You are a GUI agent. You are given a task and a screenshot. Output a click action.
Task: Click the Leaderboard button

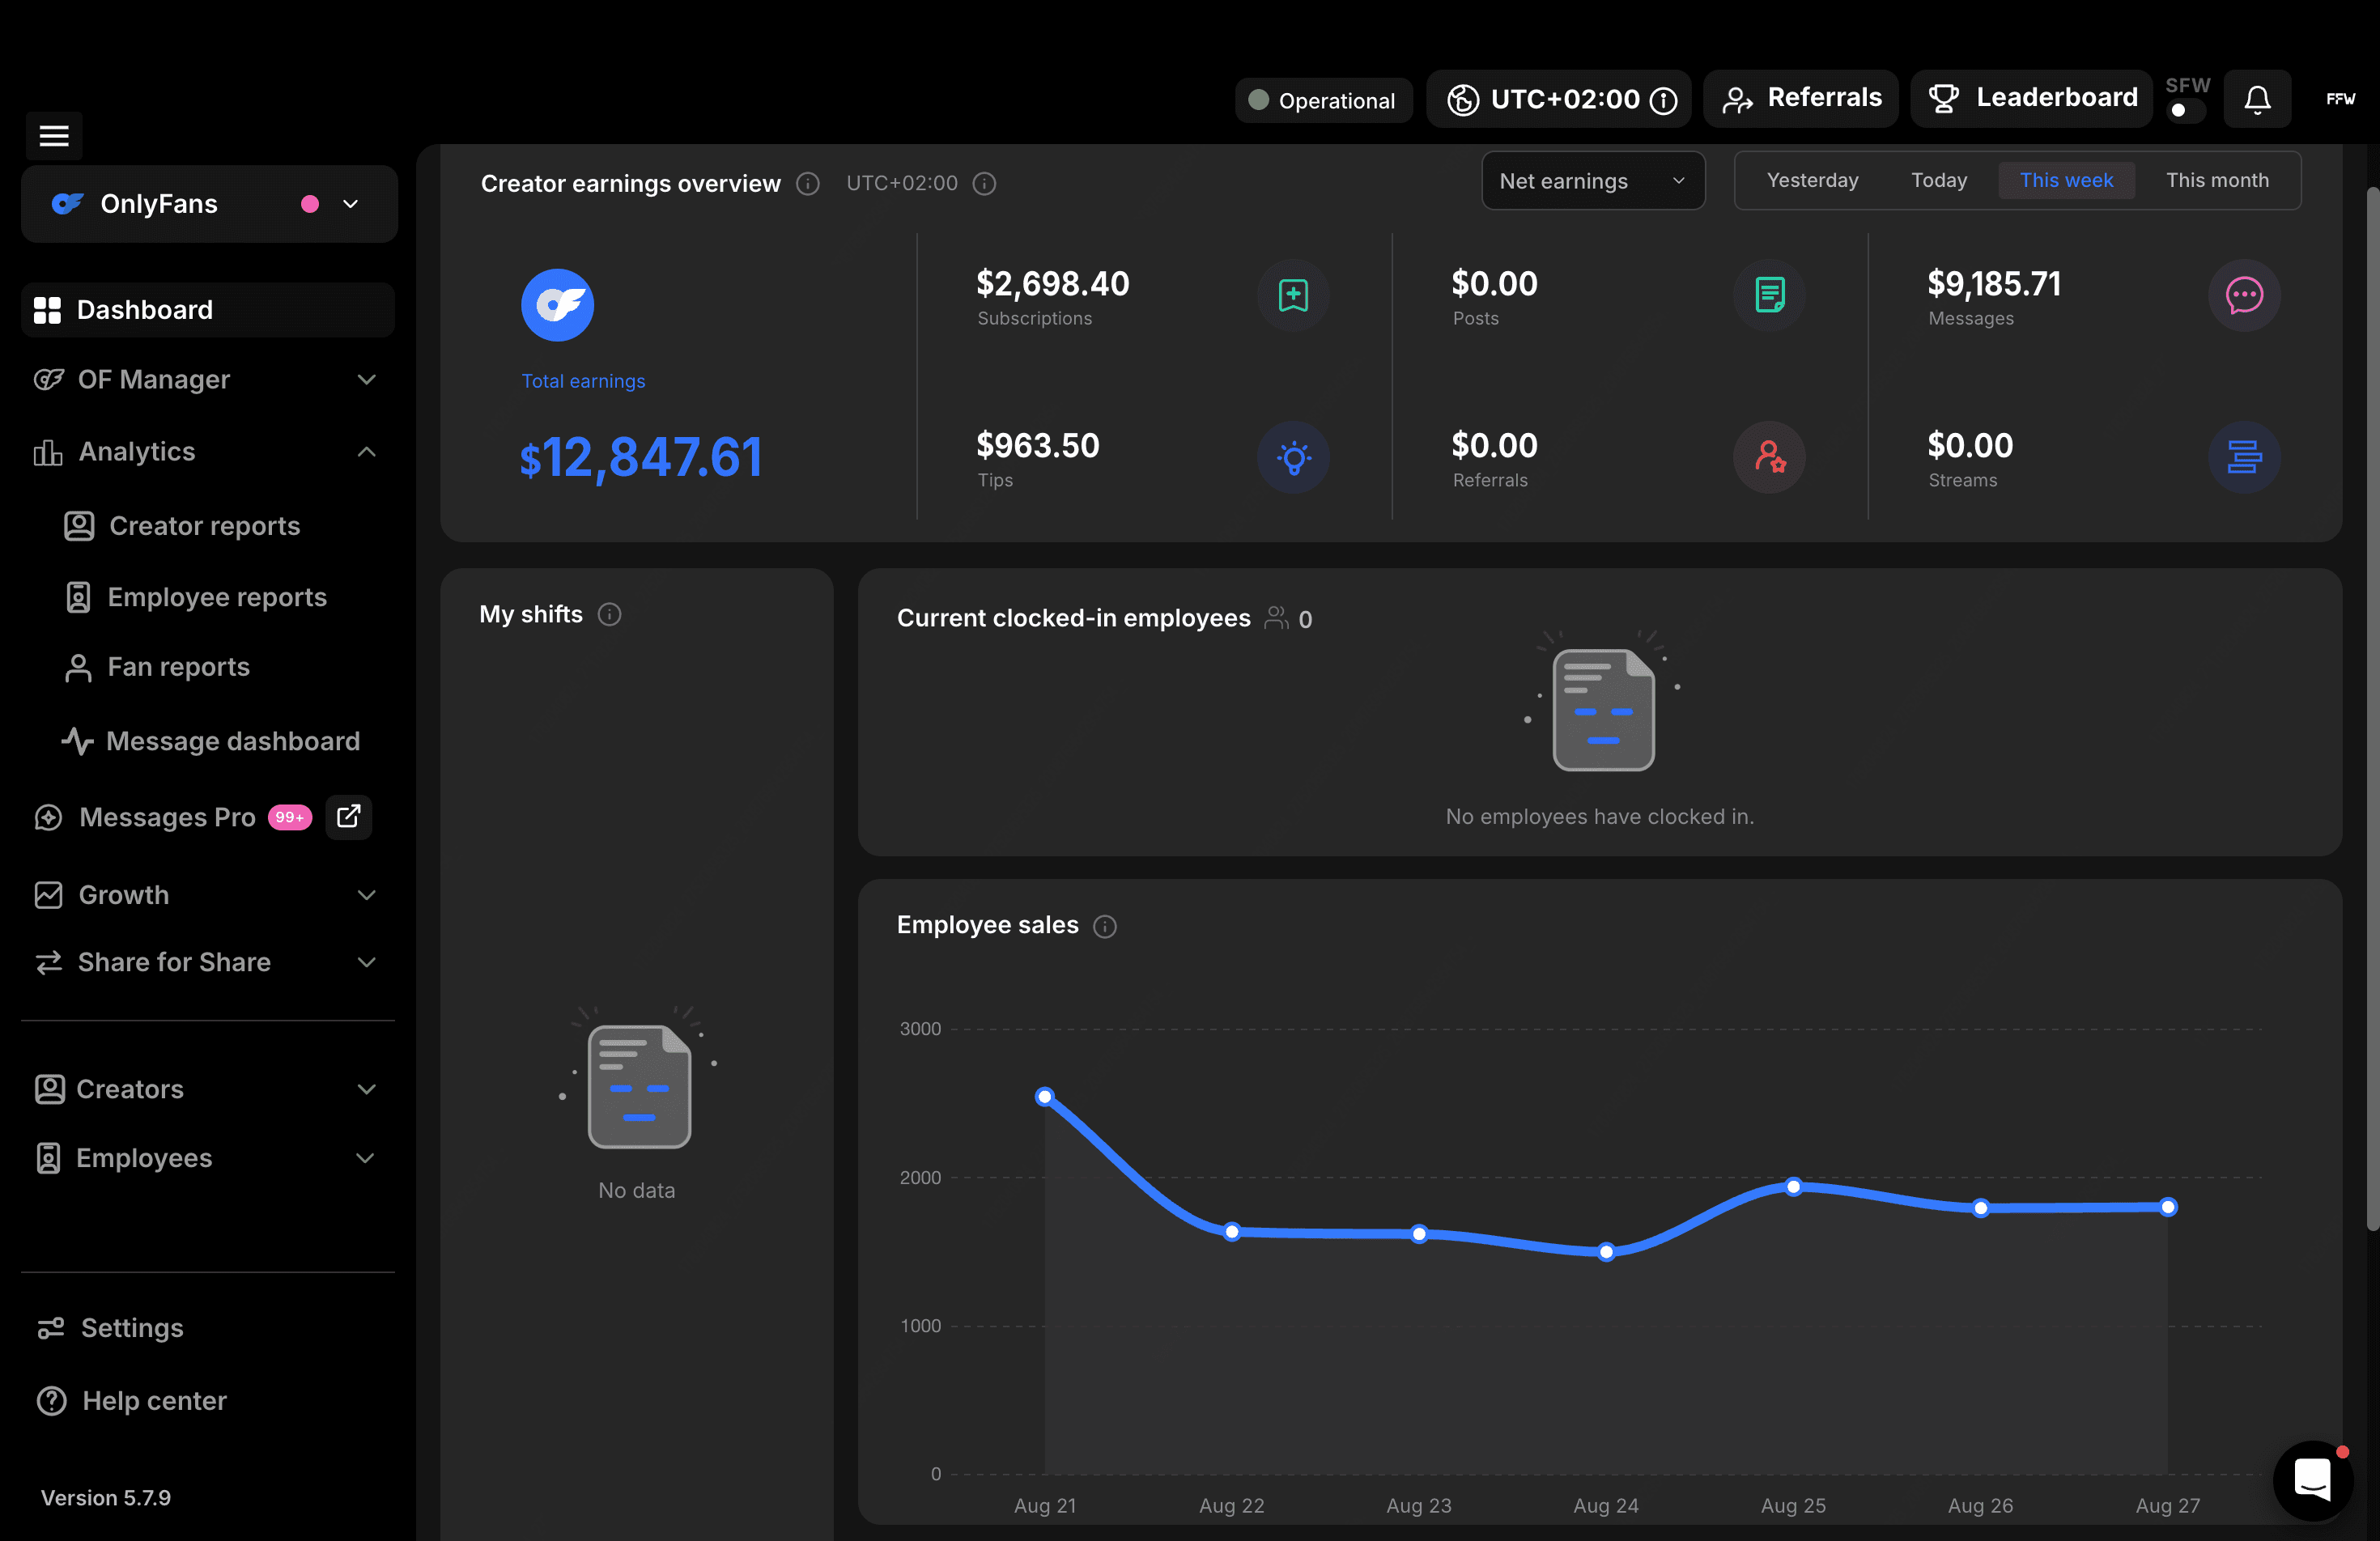[x=2031, y=98]
